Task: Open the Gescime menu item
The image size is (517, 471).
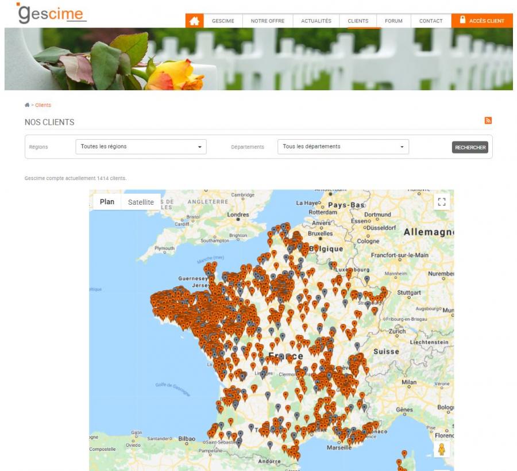Action: pyautogui.click(x=223, y=21)
